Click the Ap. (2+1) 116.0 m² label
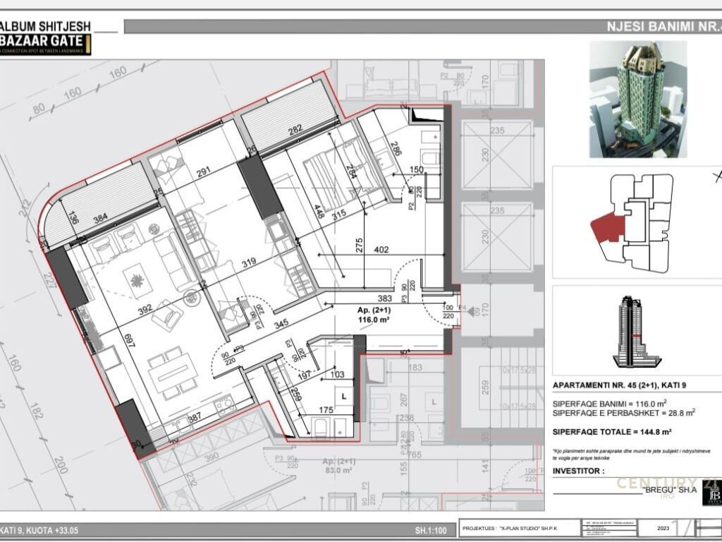 pos(373,314)
